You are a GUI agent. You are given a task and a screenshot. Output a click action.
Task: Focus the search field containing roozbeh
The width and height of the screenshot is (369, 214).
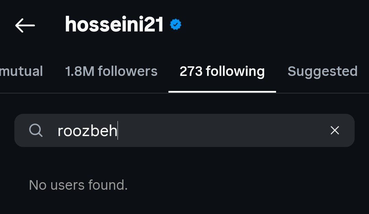[x=205, y=130]
